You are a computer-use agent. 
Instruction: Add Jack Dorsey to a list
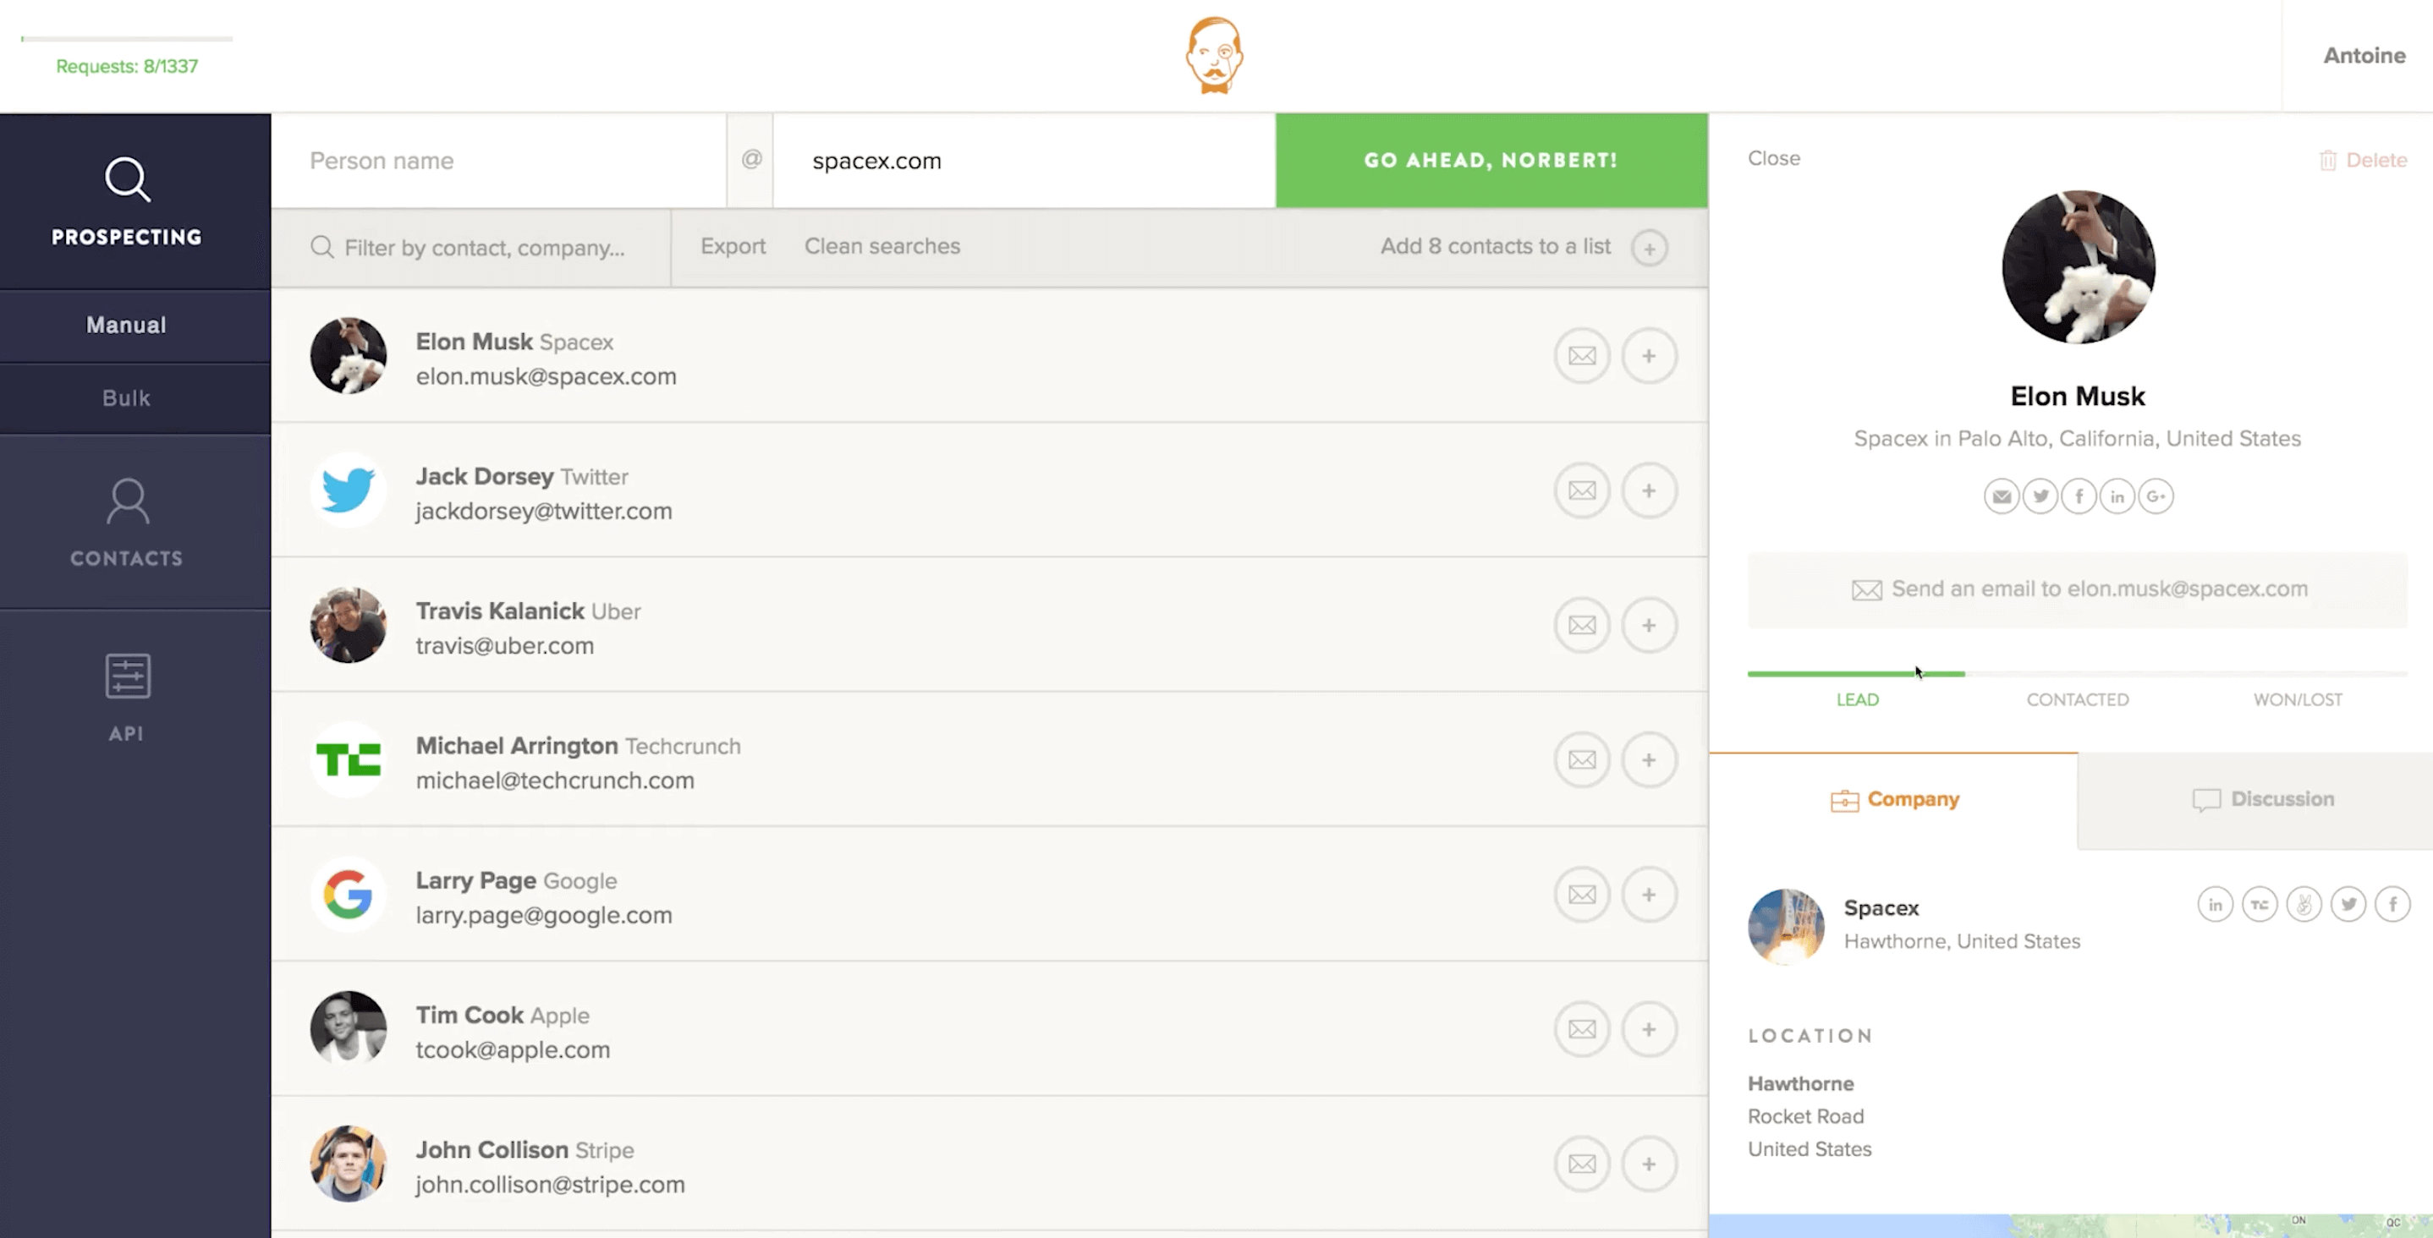click(x=1649, y=491)
